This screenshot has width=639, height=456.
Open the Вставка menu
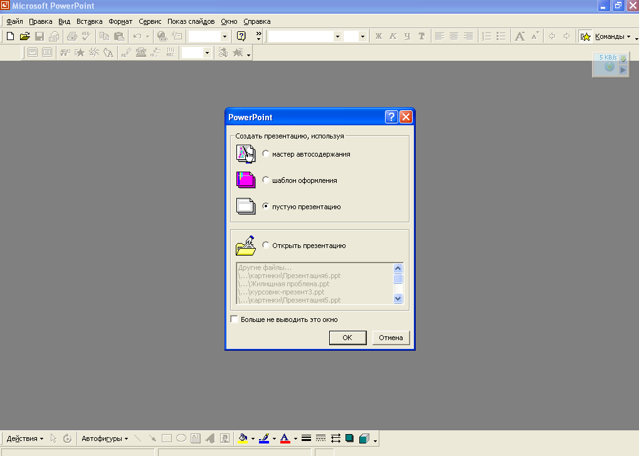tap(89, 21)
